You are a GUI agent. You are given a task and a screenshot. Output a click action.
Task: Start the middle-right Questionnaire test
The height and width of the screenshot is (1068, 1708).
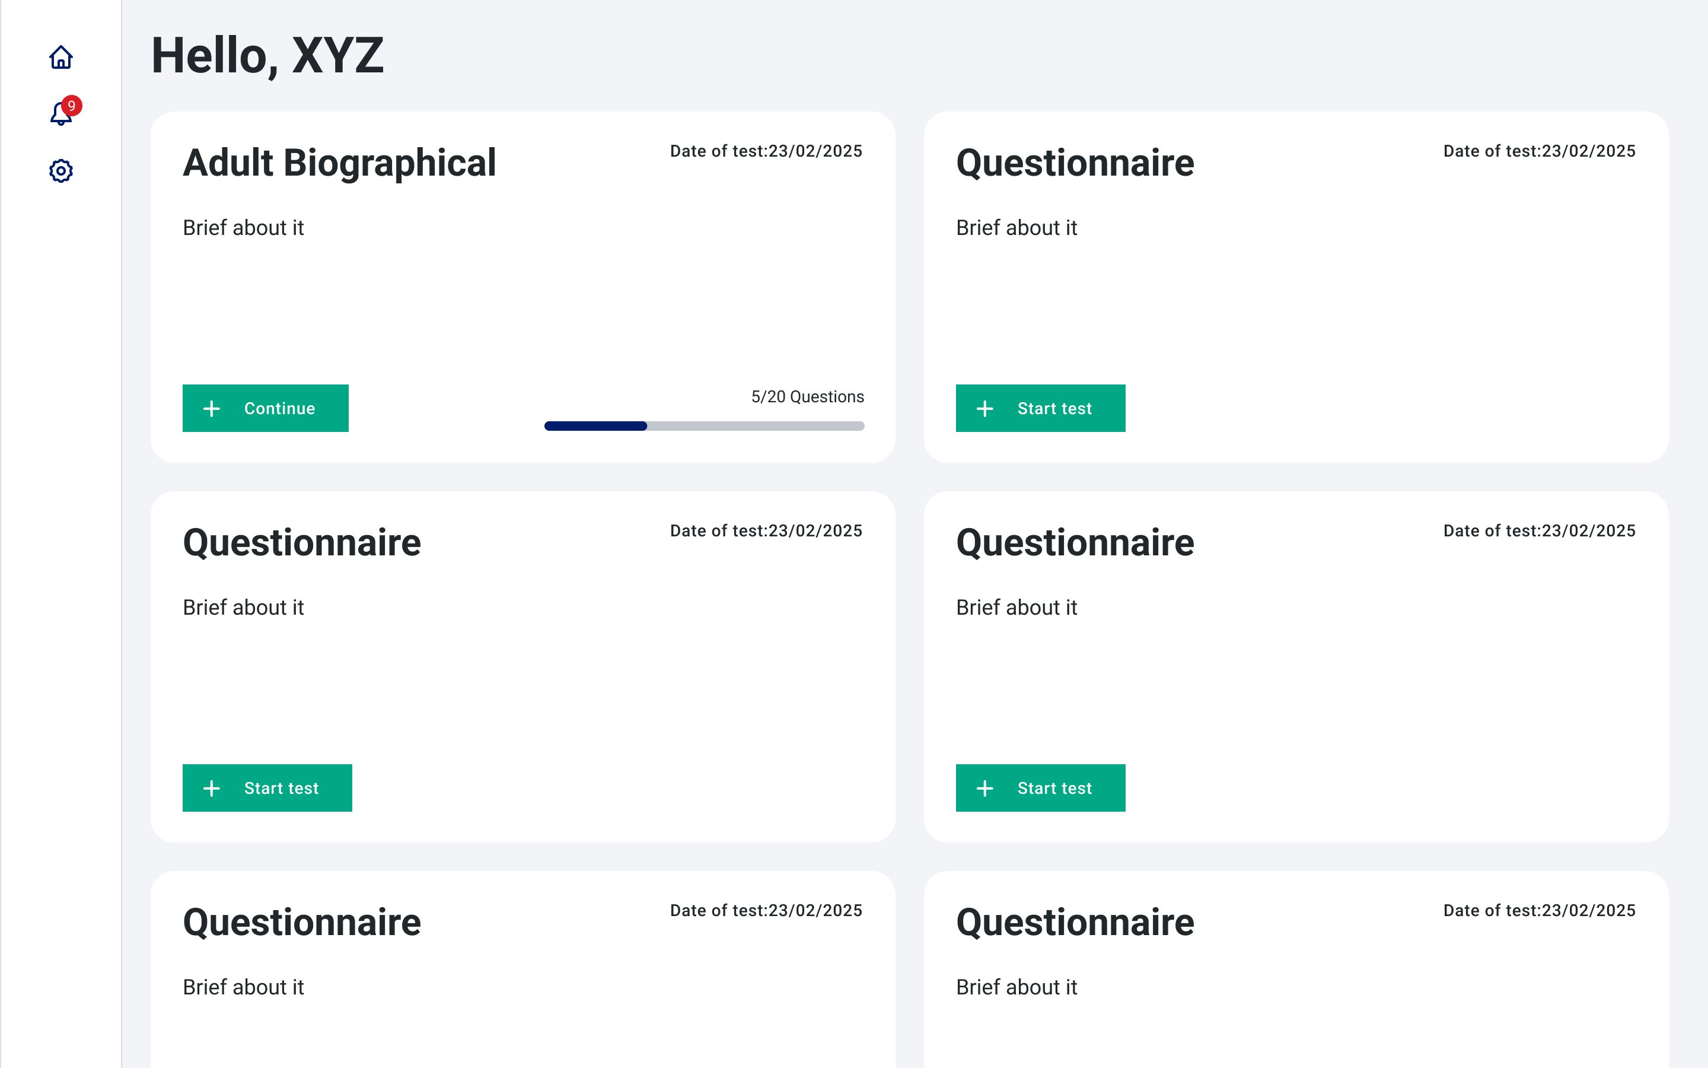[x=1040, y=787]
